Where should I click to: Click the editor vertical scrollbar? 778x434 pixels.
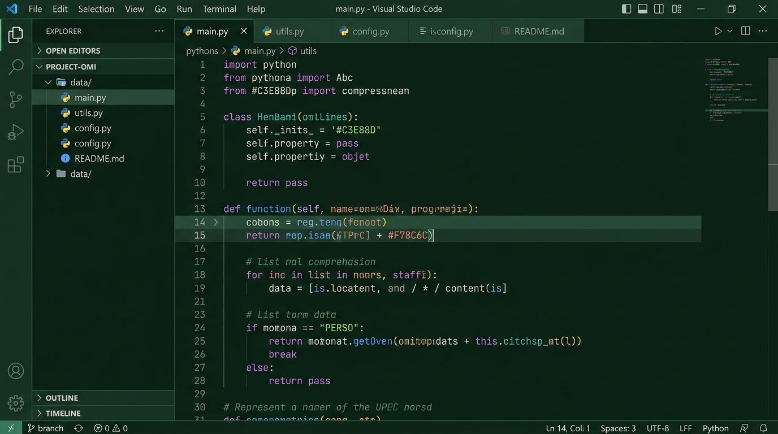[x=773, y=134]
